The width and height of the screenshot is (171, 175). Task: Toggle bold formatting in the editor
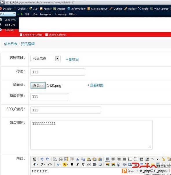pyautogui.click(x=72, y=164)
